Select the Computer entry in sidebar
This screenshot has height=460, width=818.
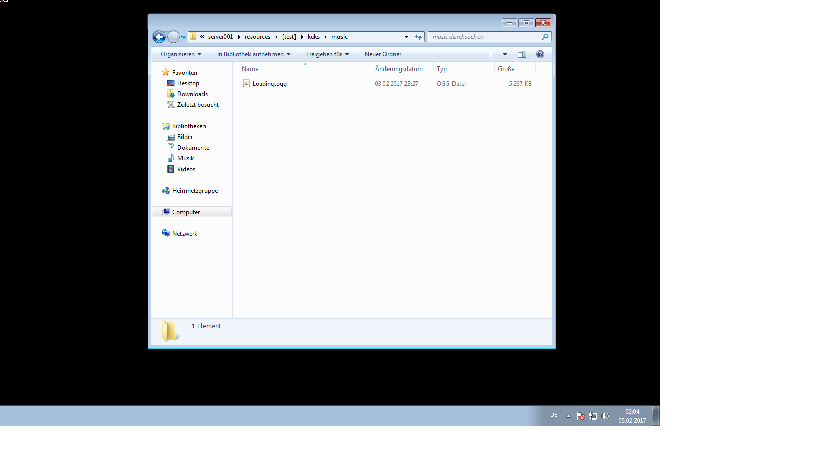(186, 212)
